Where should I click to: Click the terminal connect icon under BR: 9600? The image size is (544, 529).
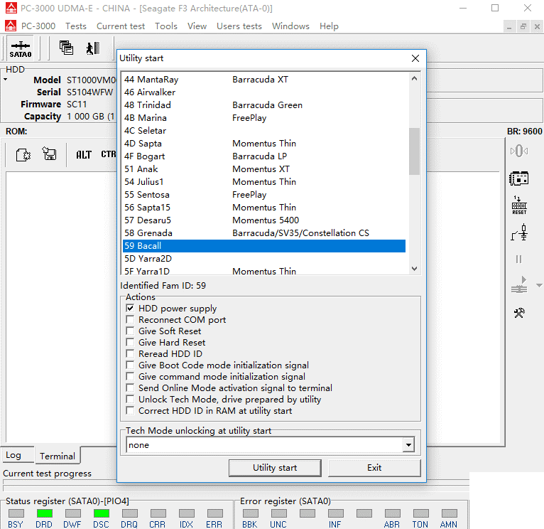coord(519,151)
